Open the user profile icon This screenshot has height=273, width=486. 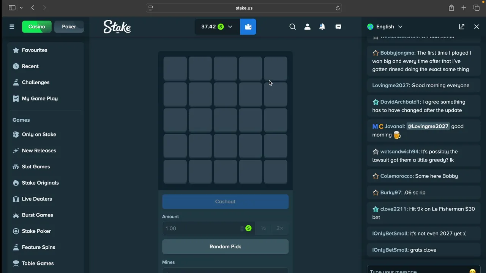point(307,27)
